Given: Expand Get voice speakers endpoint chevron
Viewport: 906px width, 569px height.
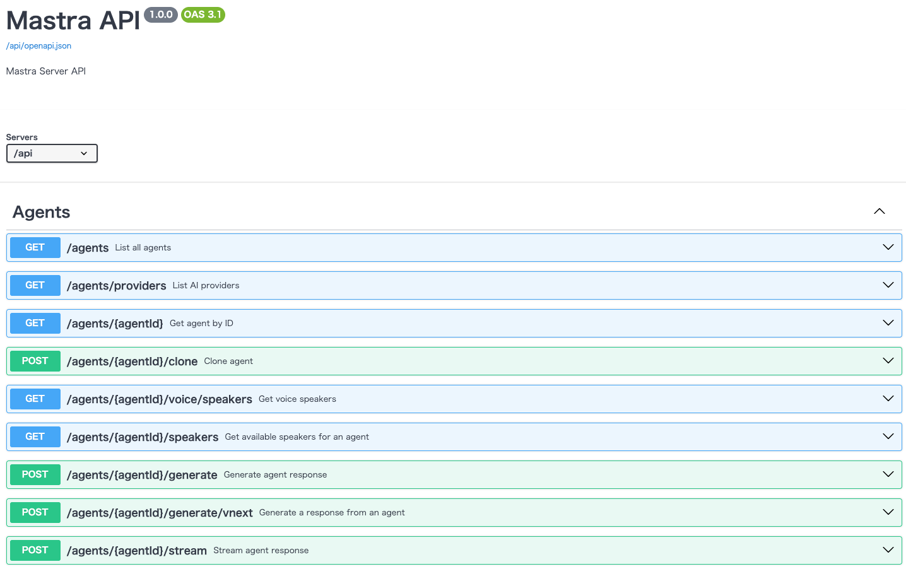Looking at the screenshot, I should [888, 399].
